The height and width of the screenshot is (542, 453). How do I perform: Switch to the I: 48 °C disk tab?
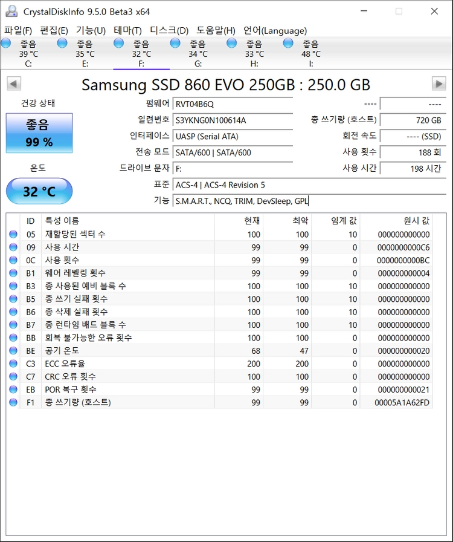[310, 54]
